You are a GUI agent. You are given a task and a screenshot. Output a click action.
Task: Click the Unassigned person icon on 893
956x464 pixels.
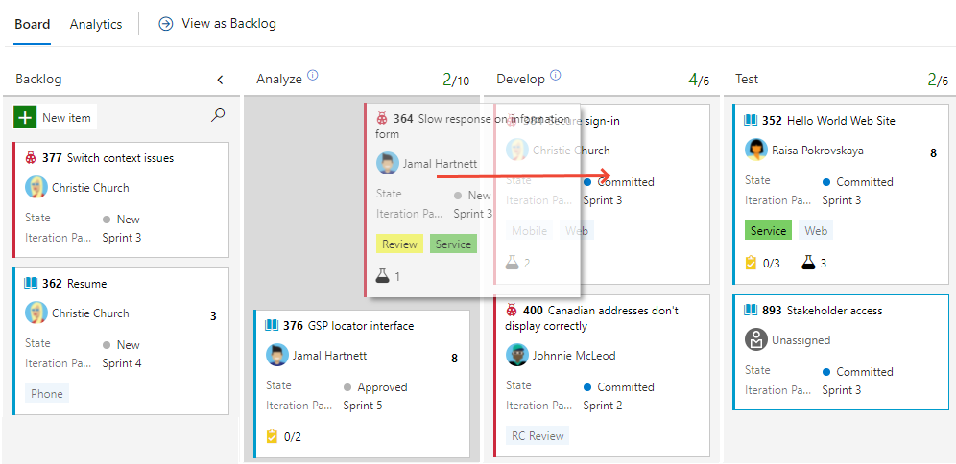[x=756, y=339]
